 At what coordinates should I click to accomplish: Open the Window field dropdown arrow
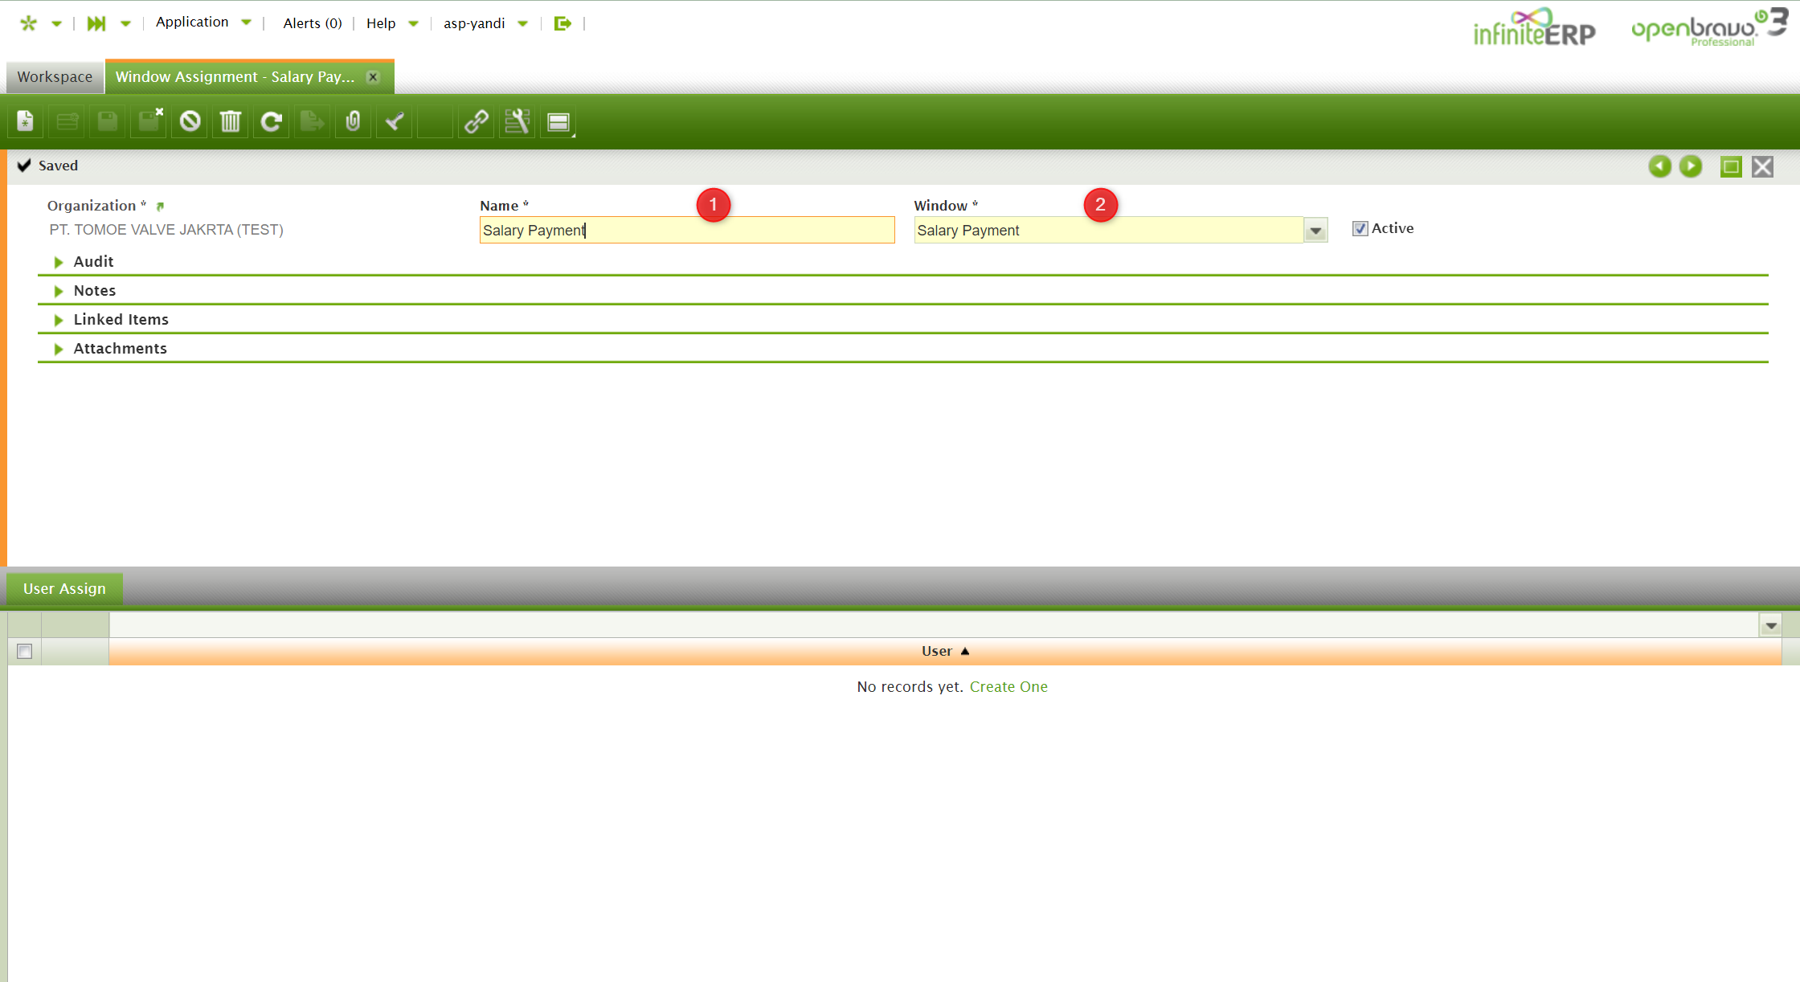click(1315, 231)
